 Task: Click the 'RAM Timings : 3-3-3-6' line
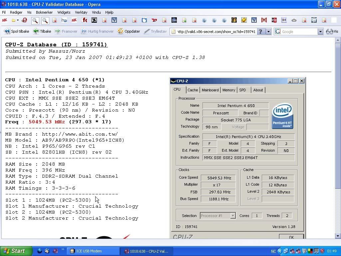(40, 188)
